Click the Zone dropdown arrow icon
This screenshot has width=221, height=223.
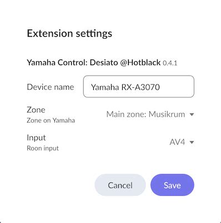click(192, 115)
